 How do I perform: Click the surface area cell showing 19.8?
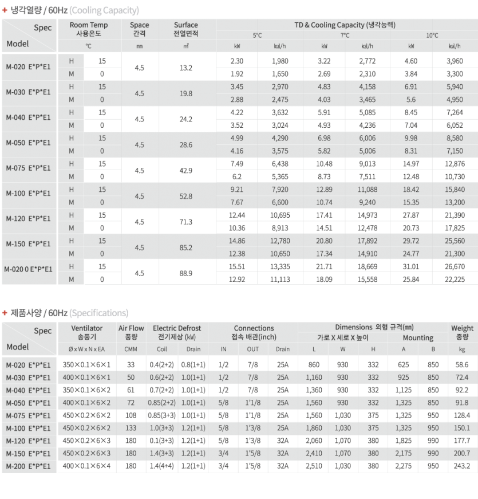coord(185,93)
